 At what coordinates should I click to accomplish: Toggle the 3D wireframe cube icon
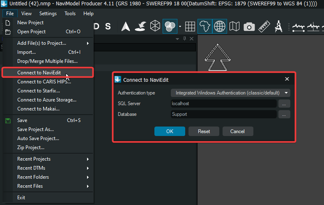coord(155,26)
